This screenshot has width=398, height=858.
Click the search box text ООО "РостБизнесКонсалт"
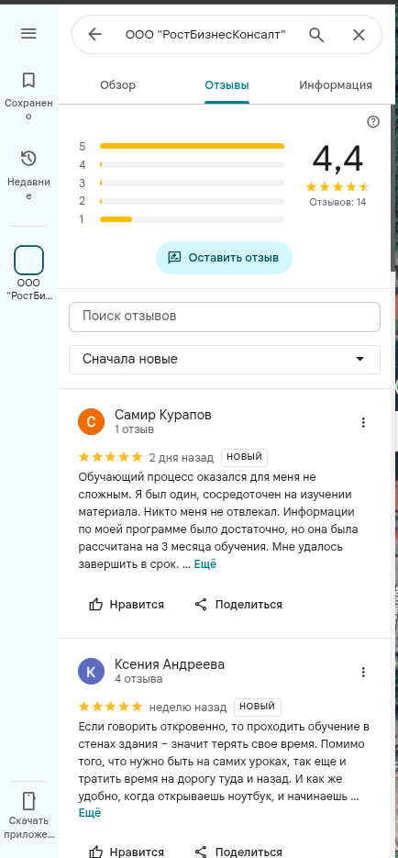pos(205,35)
